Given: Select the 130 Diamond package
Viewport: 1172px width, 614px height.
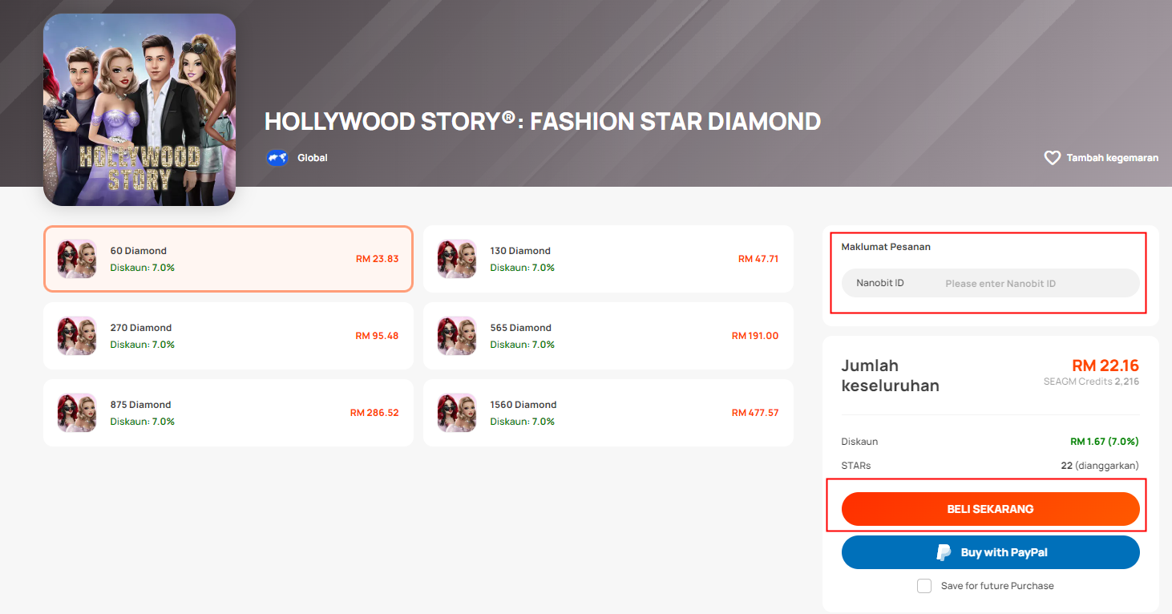Looking at the screenshot, I should (608, 259).
